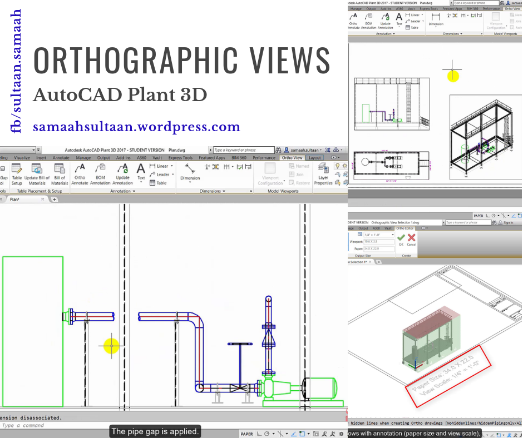Click the keyword search box in Ortho Editor window
The height and width of the screenshot is (438, 523).
468,222
